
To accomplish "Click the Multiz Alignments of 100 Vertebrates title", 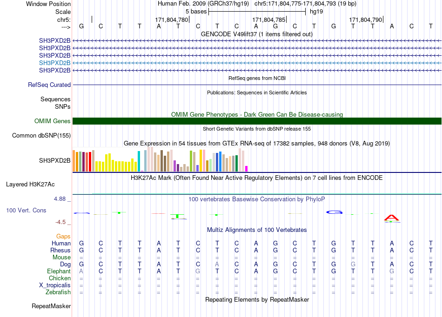I will pos(257,230).
